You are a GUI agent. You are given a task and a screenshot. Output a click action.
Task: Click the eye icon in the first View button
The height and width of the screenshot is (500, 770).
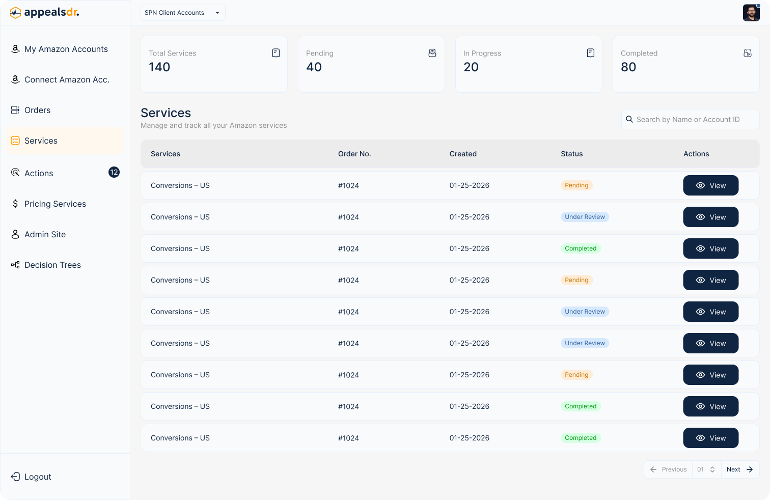click(x=700, y=185)
